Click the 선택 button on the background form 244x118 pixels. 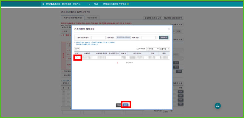click(178, 31)
